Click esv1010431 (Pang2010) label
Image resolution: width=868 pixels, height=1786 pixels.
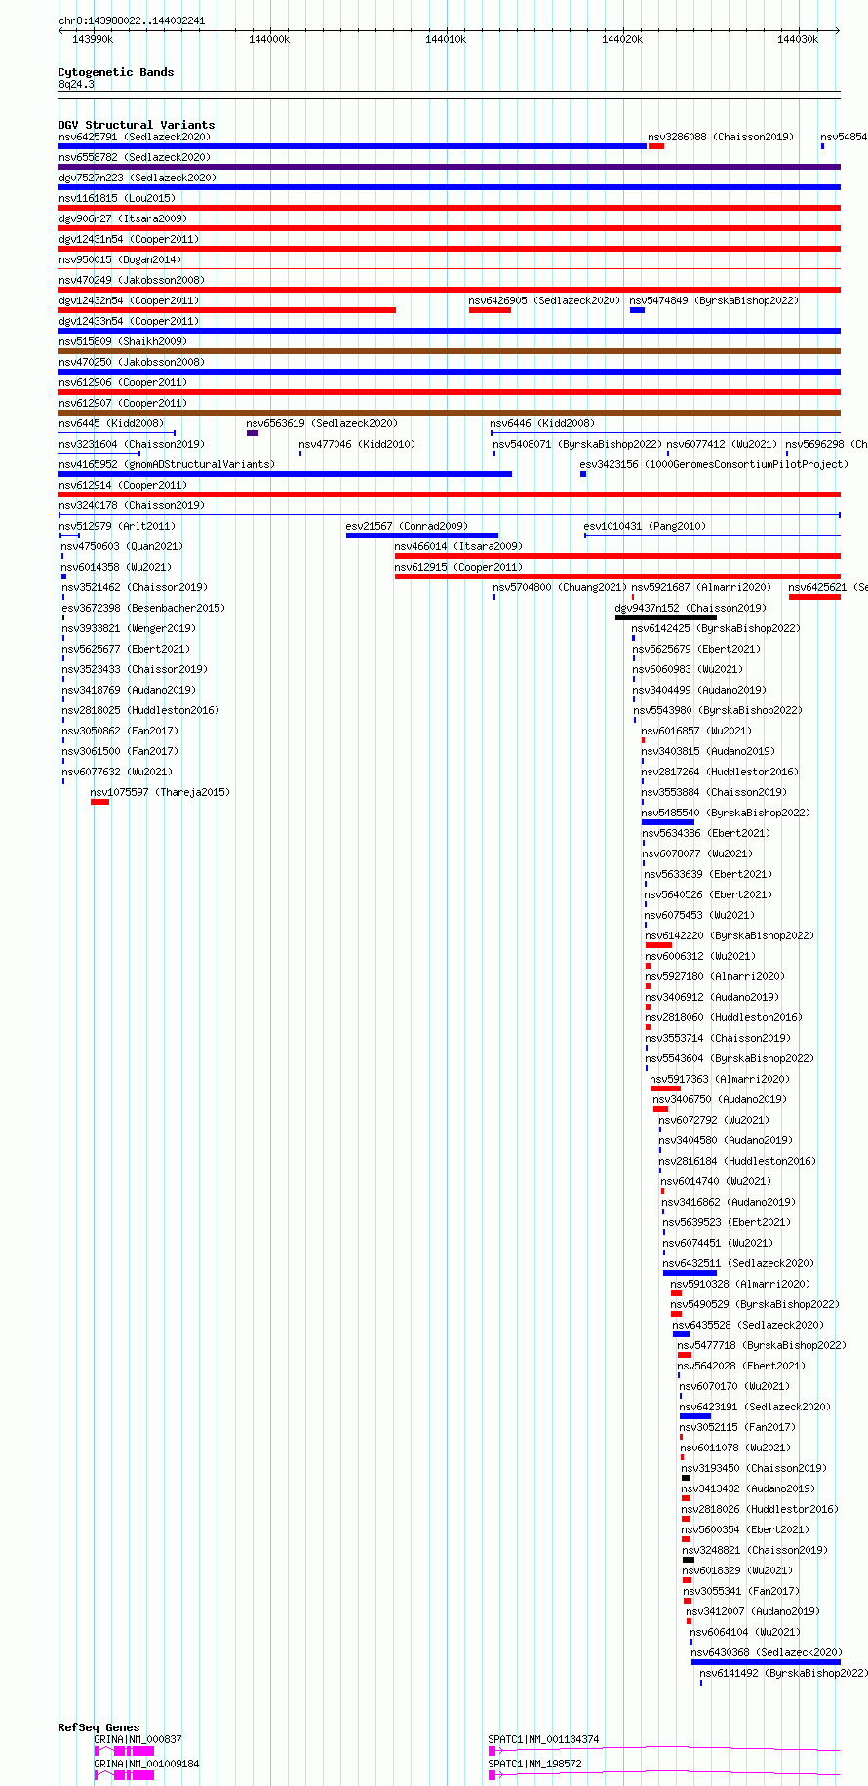pos(645,526)
